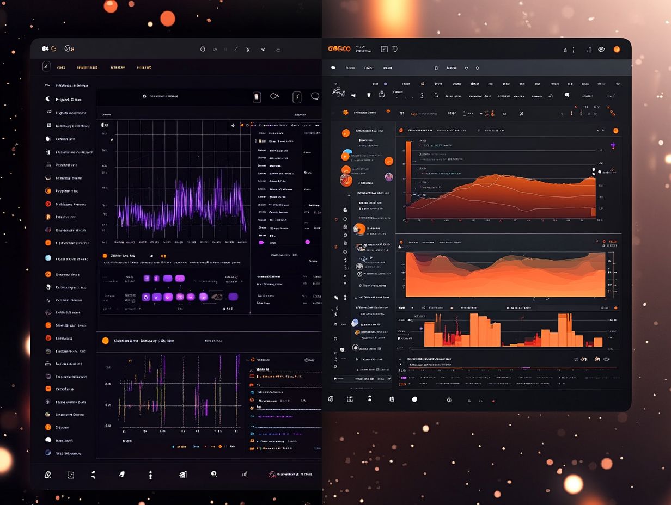Viewport: 671px width, 505px height.
Task: Click the magnifier icon in the left bottom toolbar
Action: click(x=213, y=474)
